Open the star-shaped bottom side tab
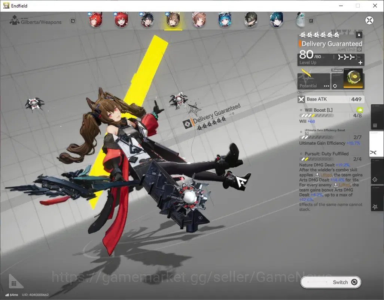Viewport: 384px width, 300px height. coord(377,198)
